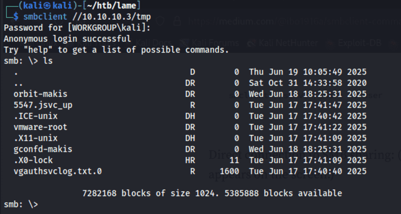The width and height of the screenshot is (401, 214).
Task: Click the orbit-makis directory entry
Action: (x=41, y=94)
